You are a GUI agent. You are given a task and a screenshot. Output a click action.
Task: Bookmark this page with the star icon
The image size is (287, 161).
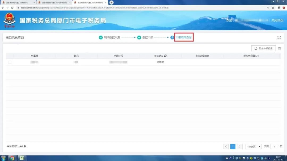[273, 8]
